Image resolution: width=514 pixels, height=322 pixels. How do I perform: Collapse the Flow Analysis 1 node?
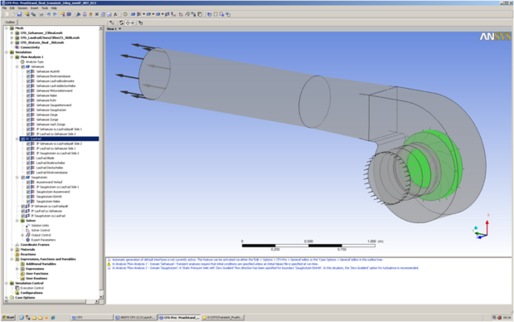[12, 57]
